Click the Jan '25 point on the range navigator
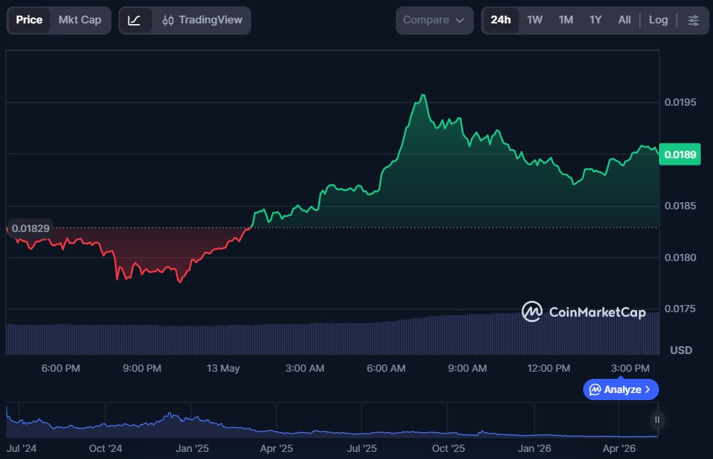Screen dimensions: 713x459 (x=192, y=448)
